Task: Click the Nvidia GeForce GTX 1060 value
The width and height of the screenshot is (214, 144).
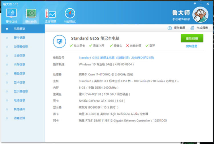Action: [102, 101]
